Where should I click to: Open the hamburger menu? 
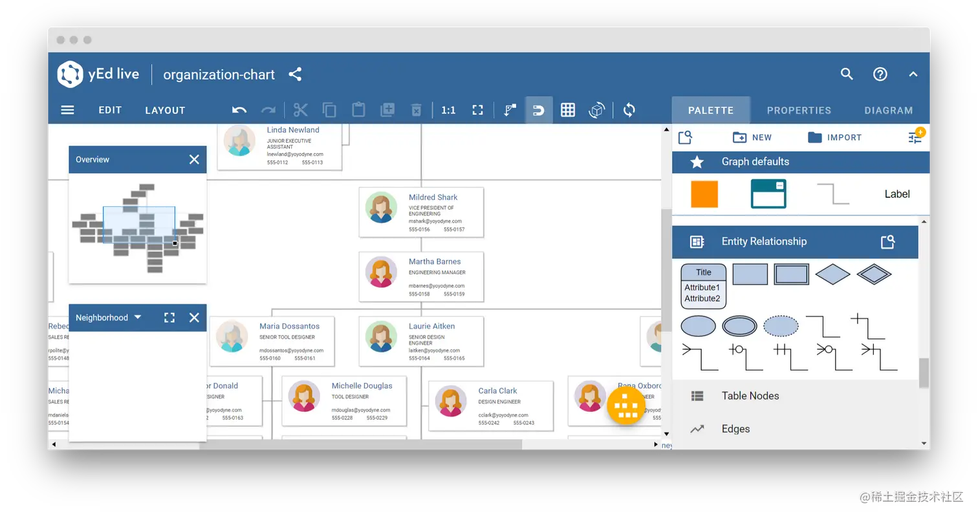click(x=67, y=110)
